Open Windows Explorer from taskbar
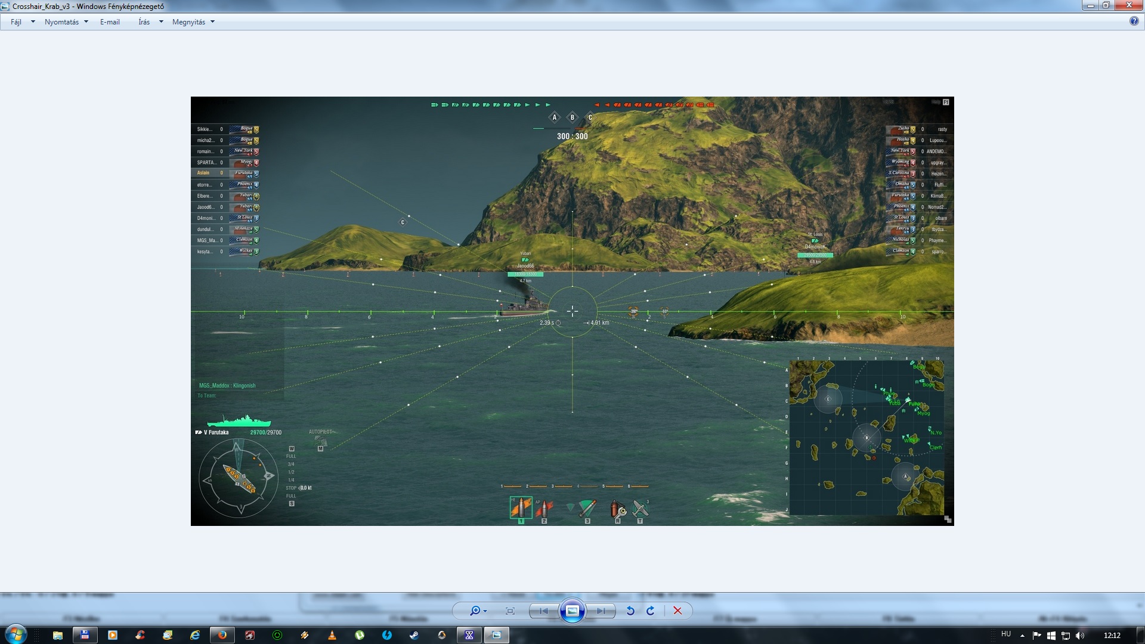 pyautogui.click(x=57, y=635)
